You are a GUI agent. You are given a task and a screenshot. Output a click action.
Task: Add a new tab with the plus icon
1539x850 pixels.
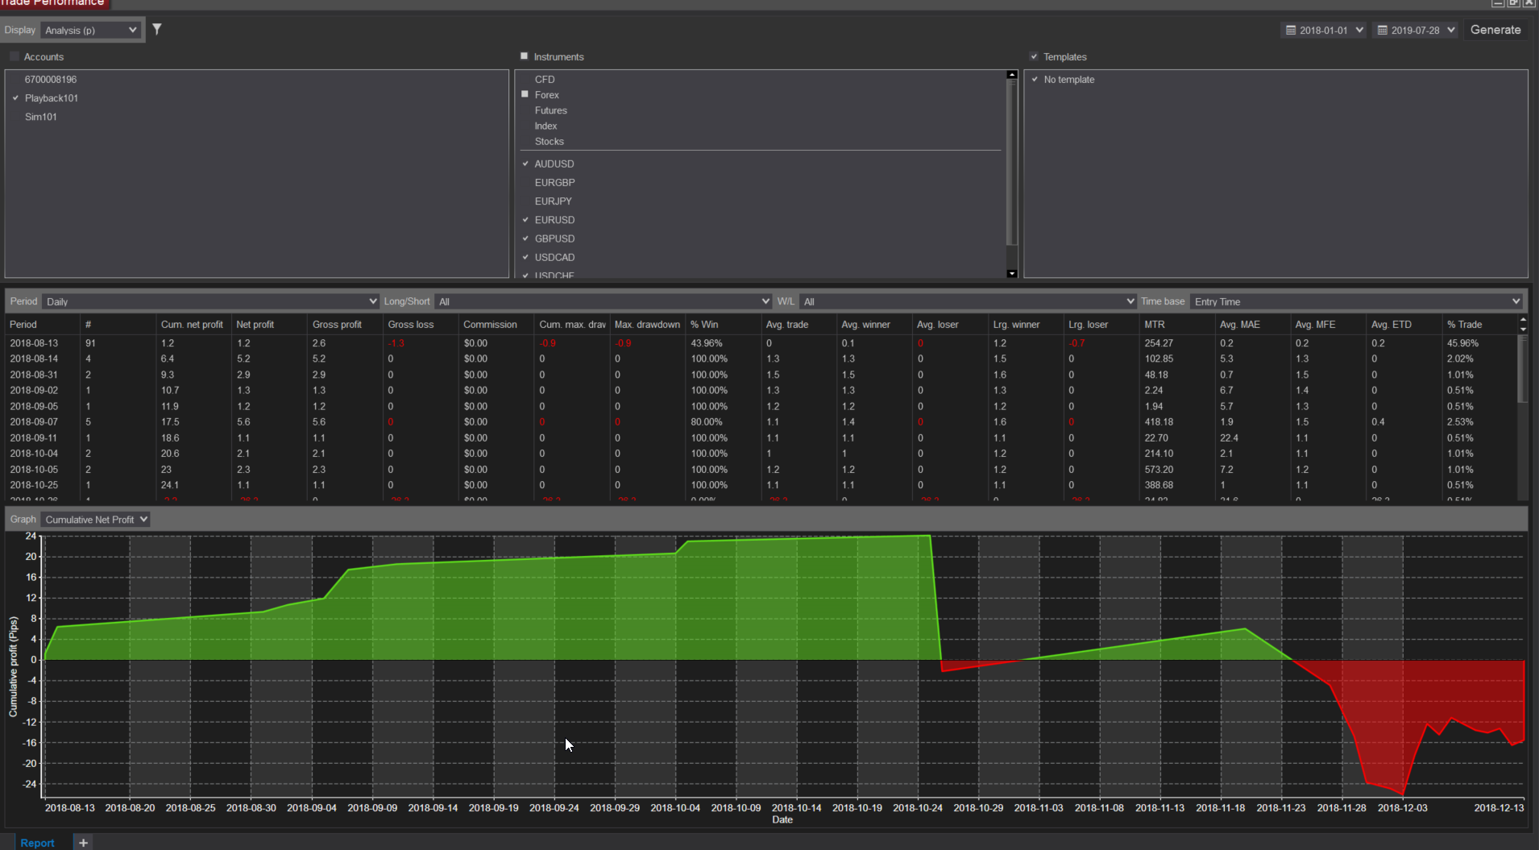(x=83, y=842)
